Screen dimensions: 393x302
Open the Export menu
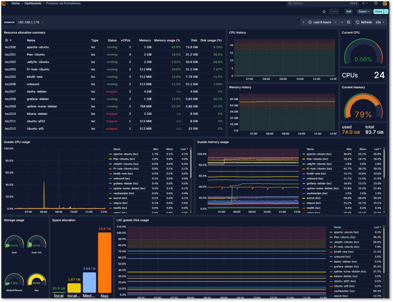pyautogui.click(x=363, y=12)
